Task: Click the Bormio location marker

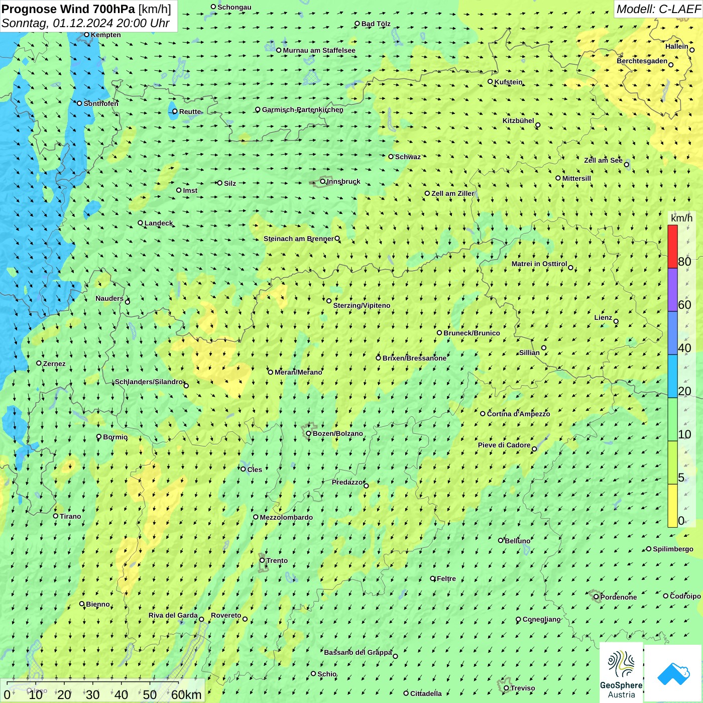Action: (x=99, y=437)
